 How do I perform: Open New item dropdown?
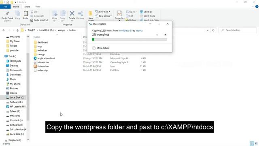coord(102,12)
